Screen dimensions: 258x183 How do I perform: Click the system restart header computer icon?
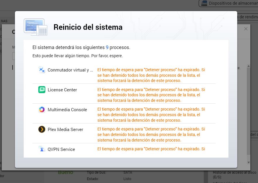click(35, 27)
